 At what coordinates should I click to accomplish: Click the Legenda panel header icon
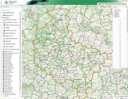point(126,7)
